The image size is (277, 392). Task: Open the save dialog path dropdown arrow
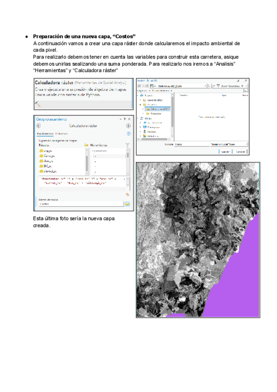[205, 86]
